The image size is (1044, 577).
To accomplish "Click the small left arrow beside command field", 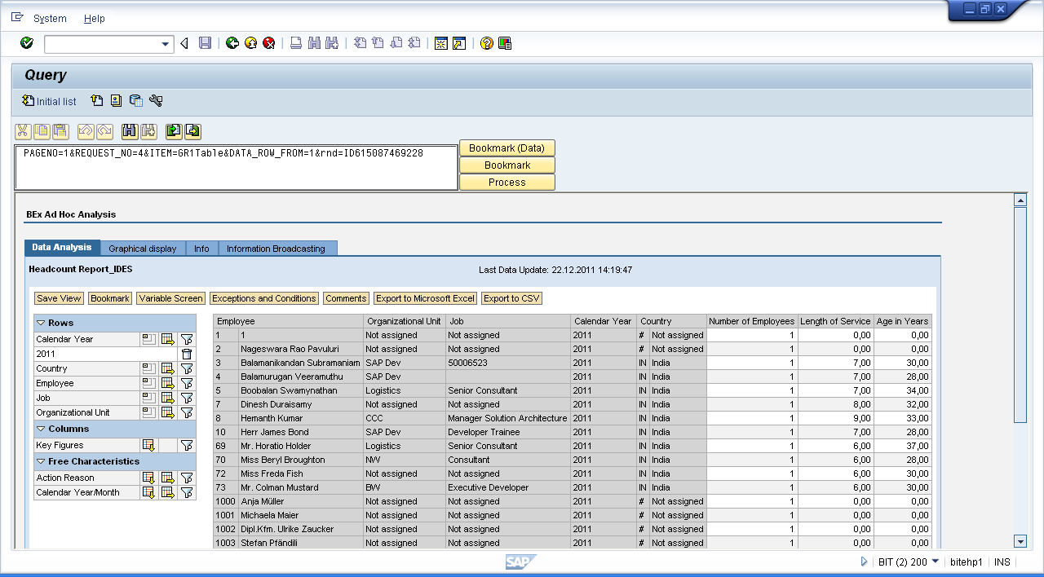I will (x=184, y=44).
